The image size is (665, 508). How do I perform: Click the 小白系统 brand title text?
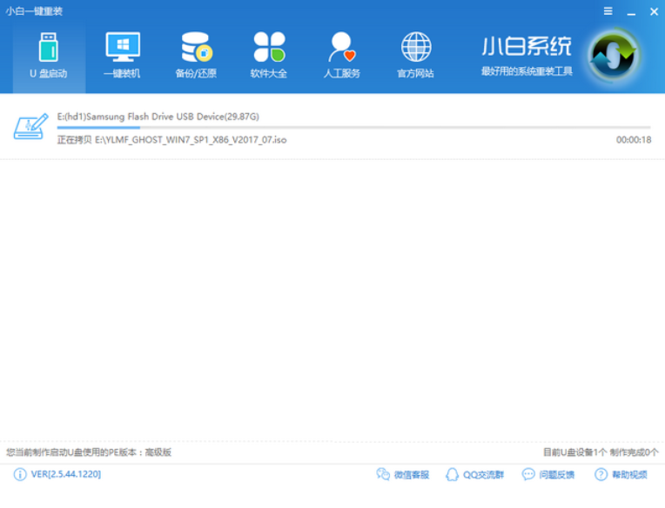click(527, 46)
